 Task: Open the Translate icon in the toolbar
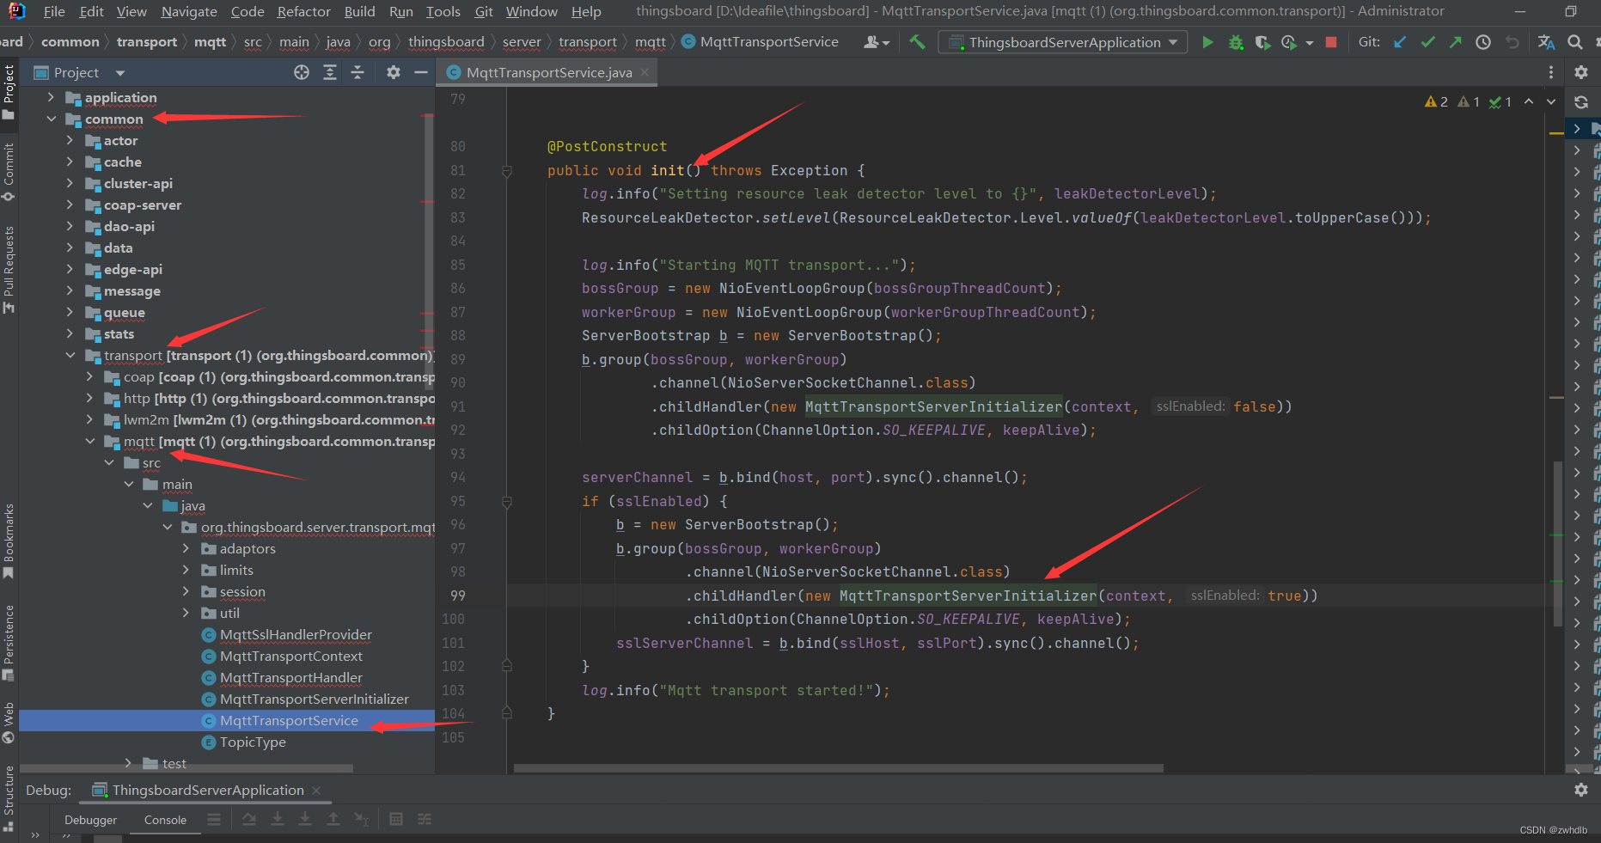pyautogui.click(x=1546, y=42)
